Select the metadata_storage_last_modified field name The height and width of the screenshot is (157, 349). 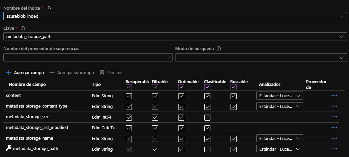pyautogui.click(x=37, y=128)
